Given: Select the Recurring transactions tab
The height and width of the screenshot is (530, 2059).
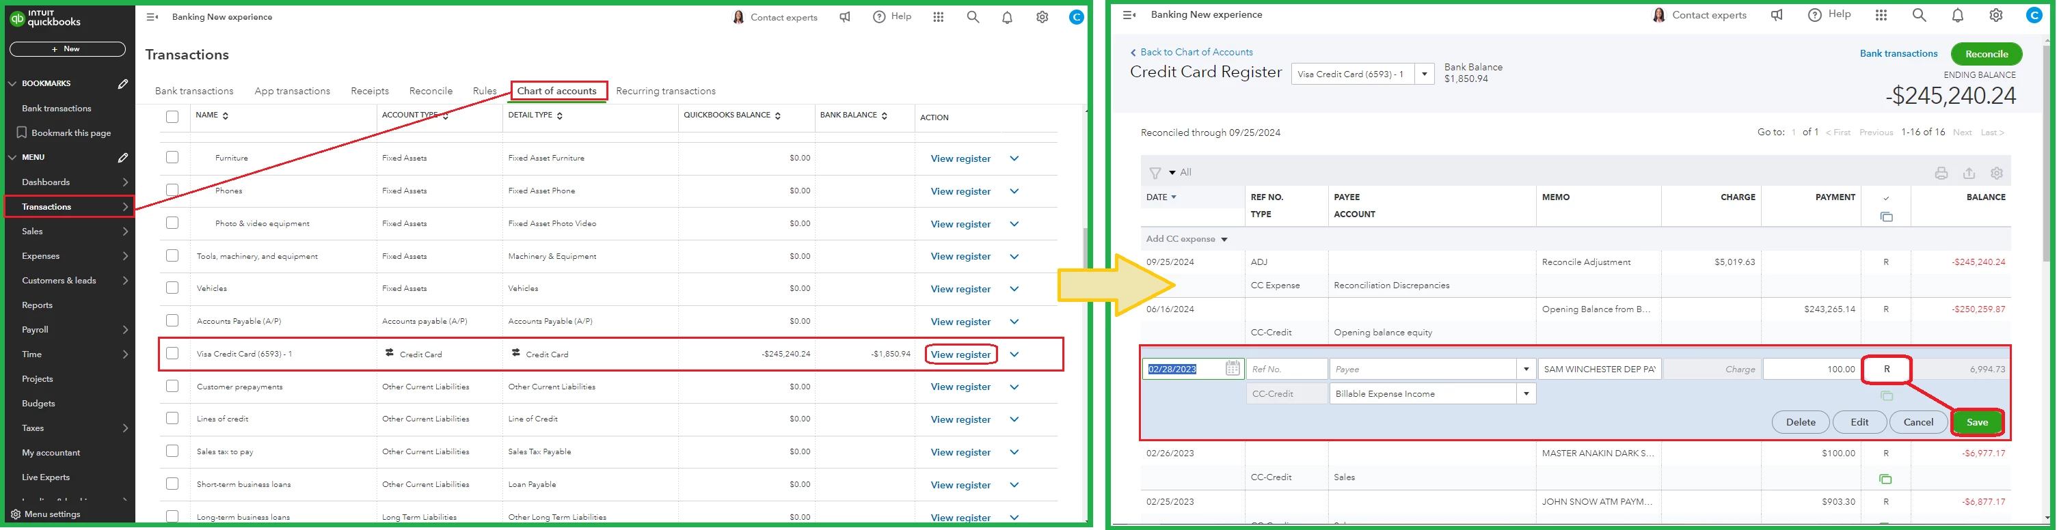Looking at the screenshot, I should [x=666, y=91].
